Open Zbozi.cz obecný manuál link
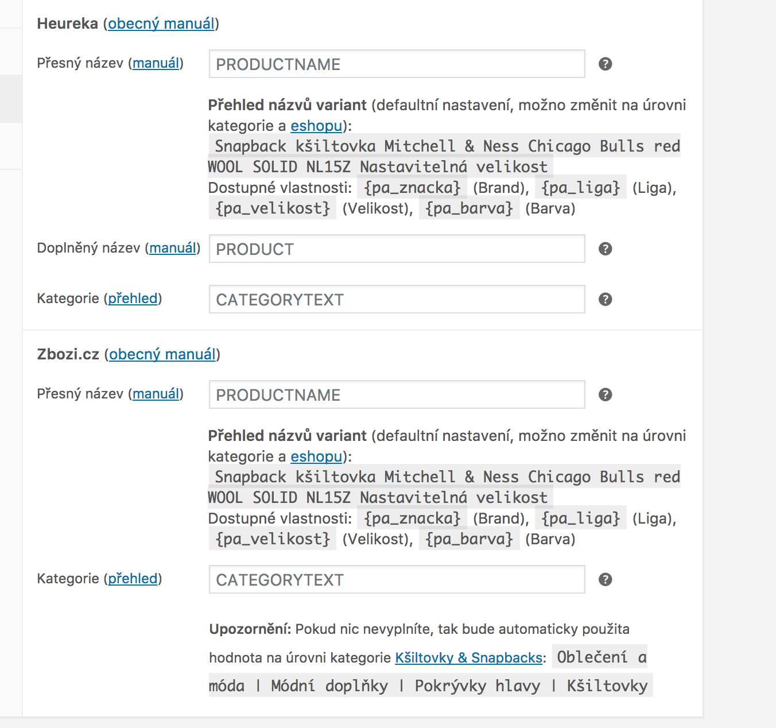The width and height of the screenshot is (776, 728). (162, 354)
